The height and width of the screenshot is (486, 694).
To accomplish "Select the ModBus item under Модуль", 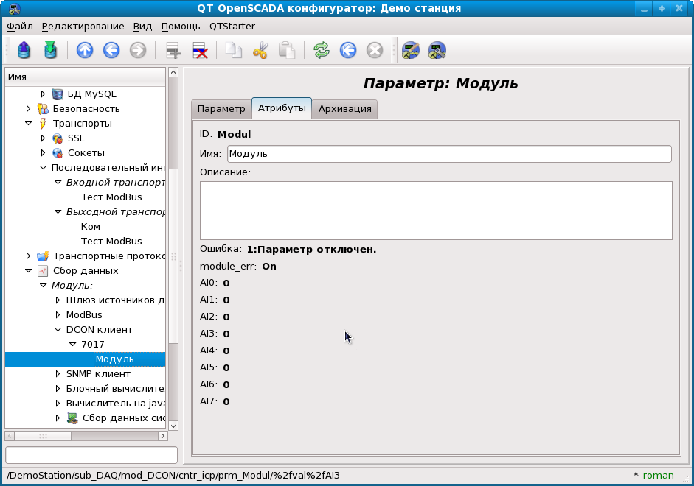I will click(84, 315).
